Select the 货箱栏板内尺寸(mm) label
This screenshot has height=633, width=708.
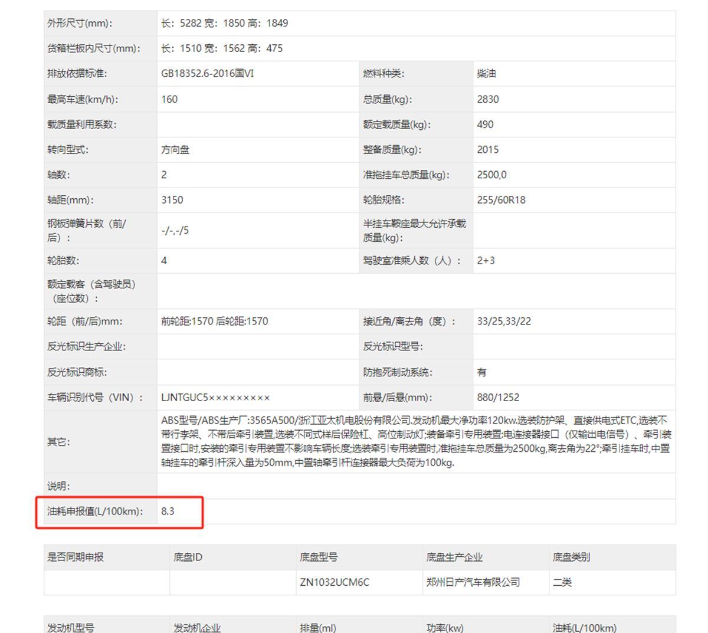(94, 48)
